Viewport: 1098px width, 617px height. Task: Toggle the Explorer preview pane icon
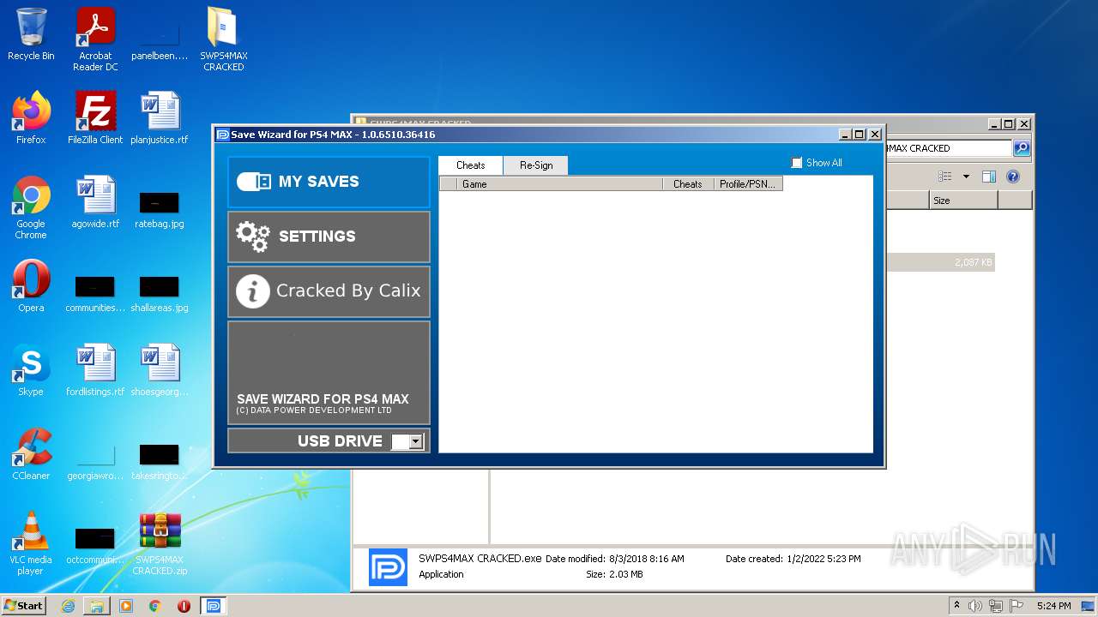pos(988,177)
